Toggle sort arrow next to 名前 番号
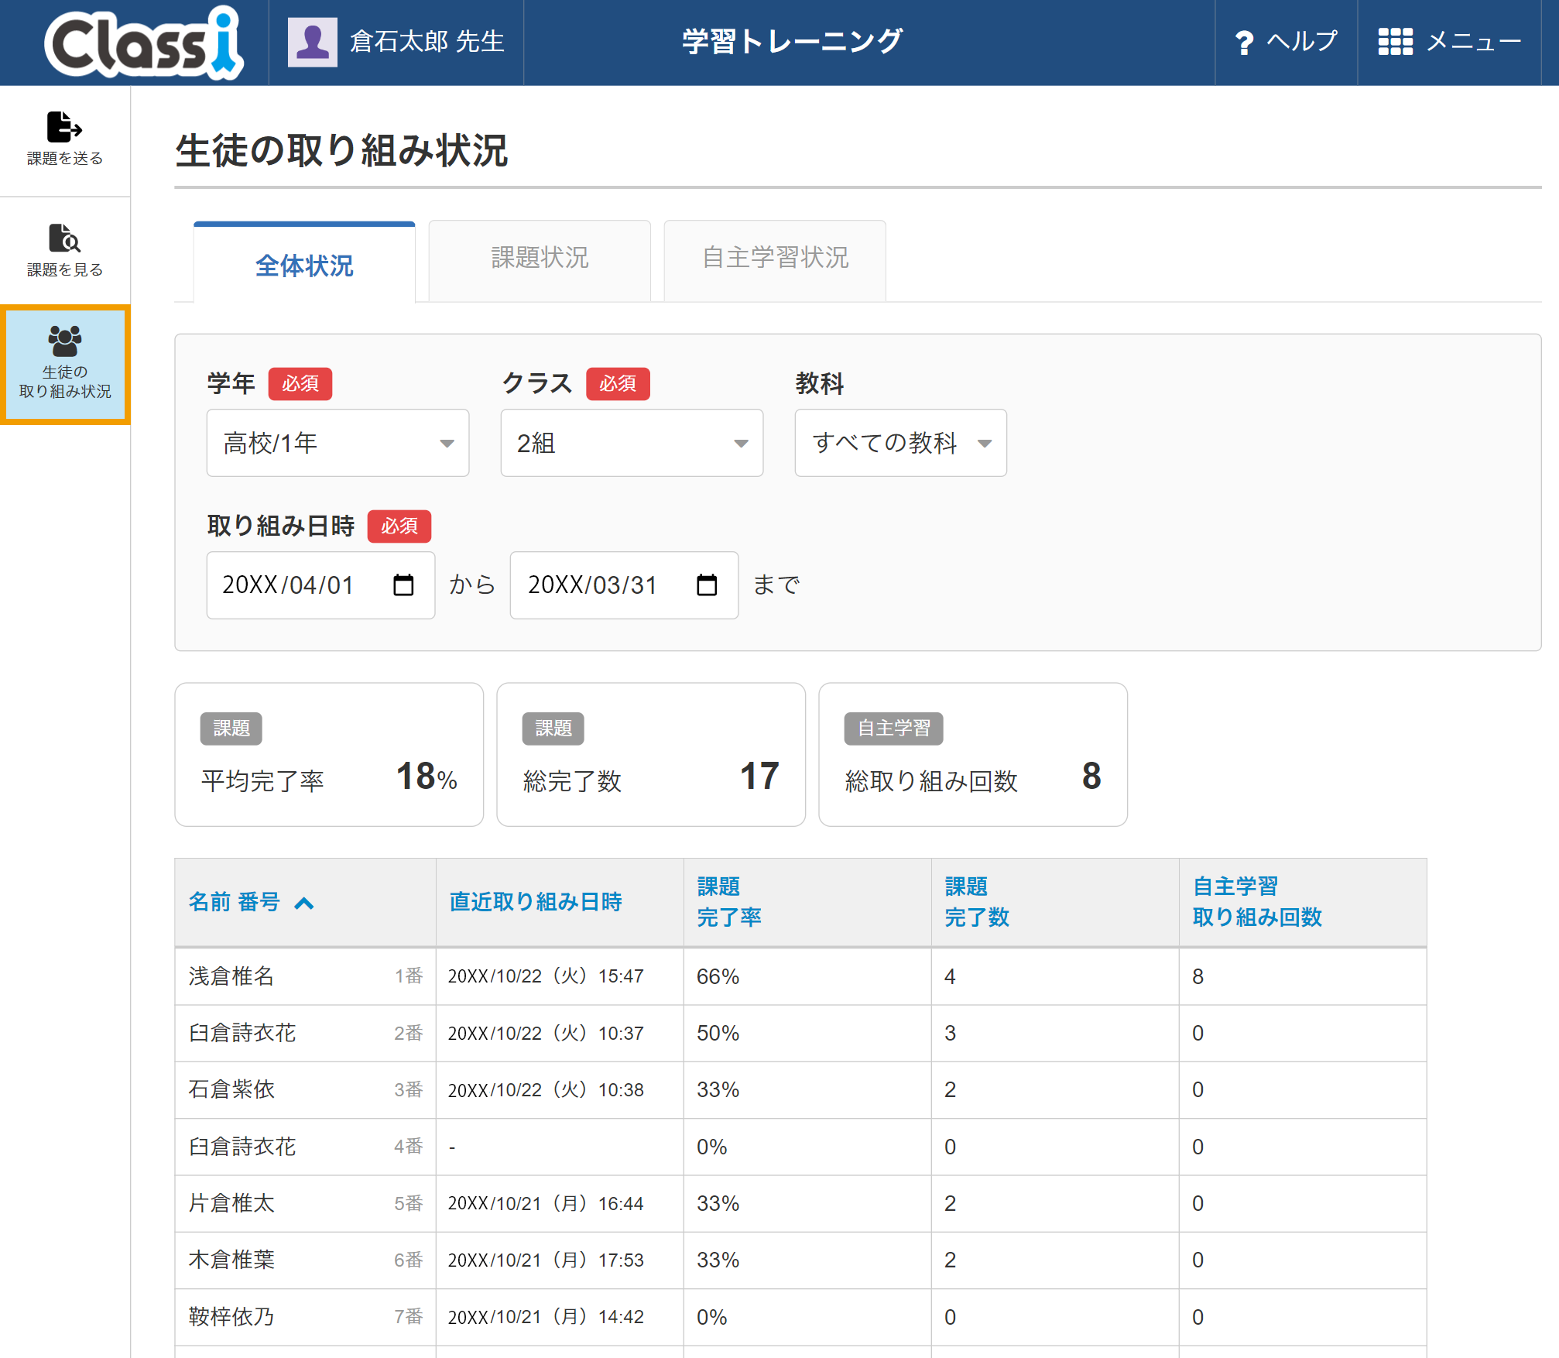The image size is (1559, 1358). (x=304, y=903)
